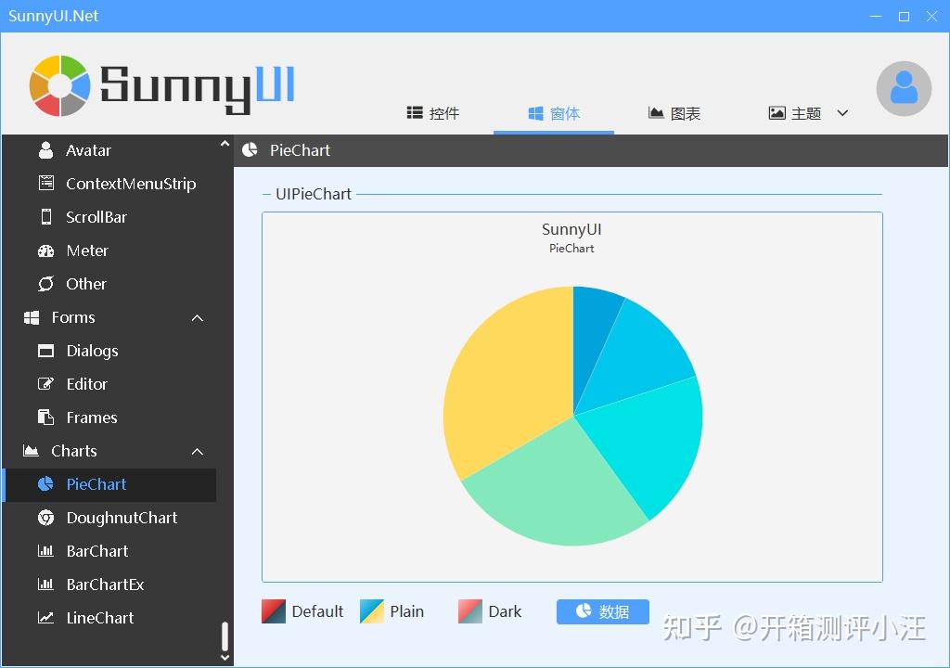The image size is (950, 668).
Task: Click the dark blue top pie slice
Action: 591,340
